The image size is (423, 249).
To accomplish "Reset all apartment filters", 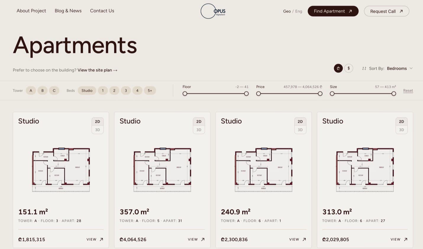I will [408, 90].
